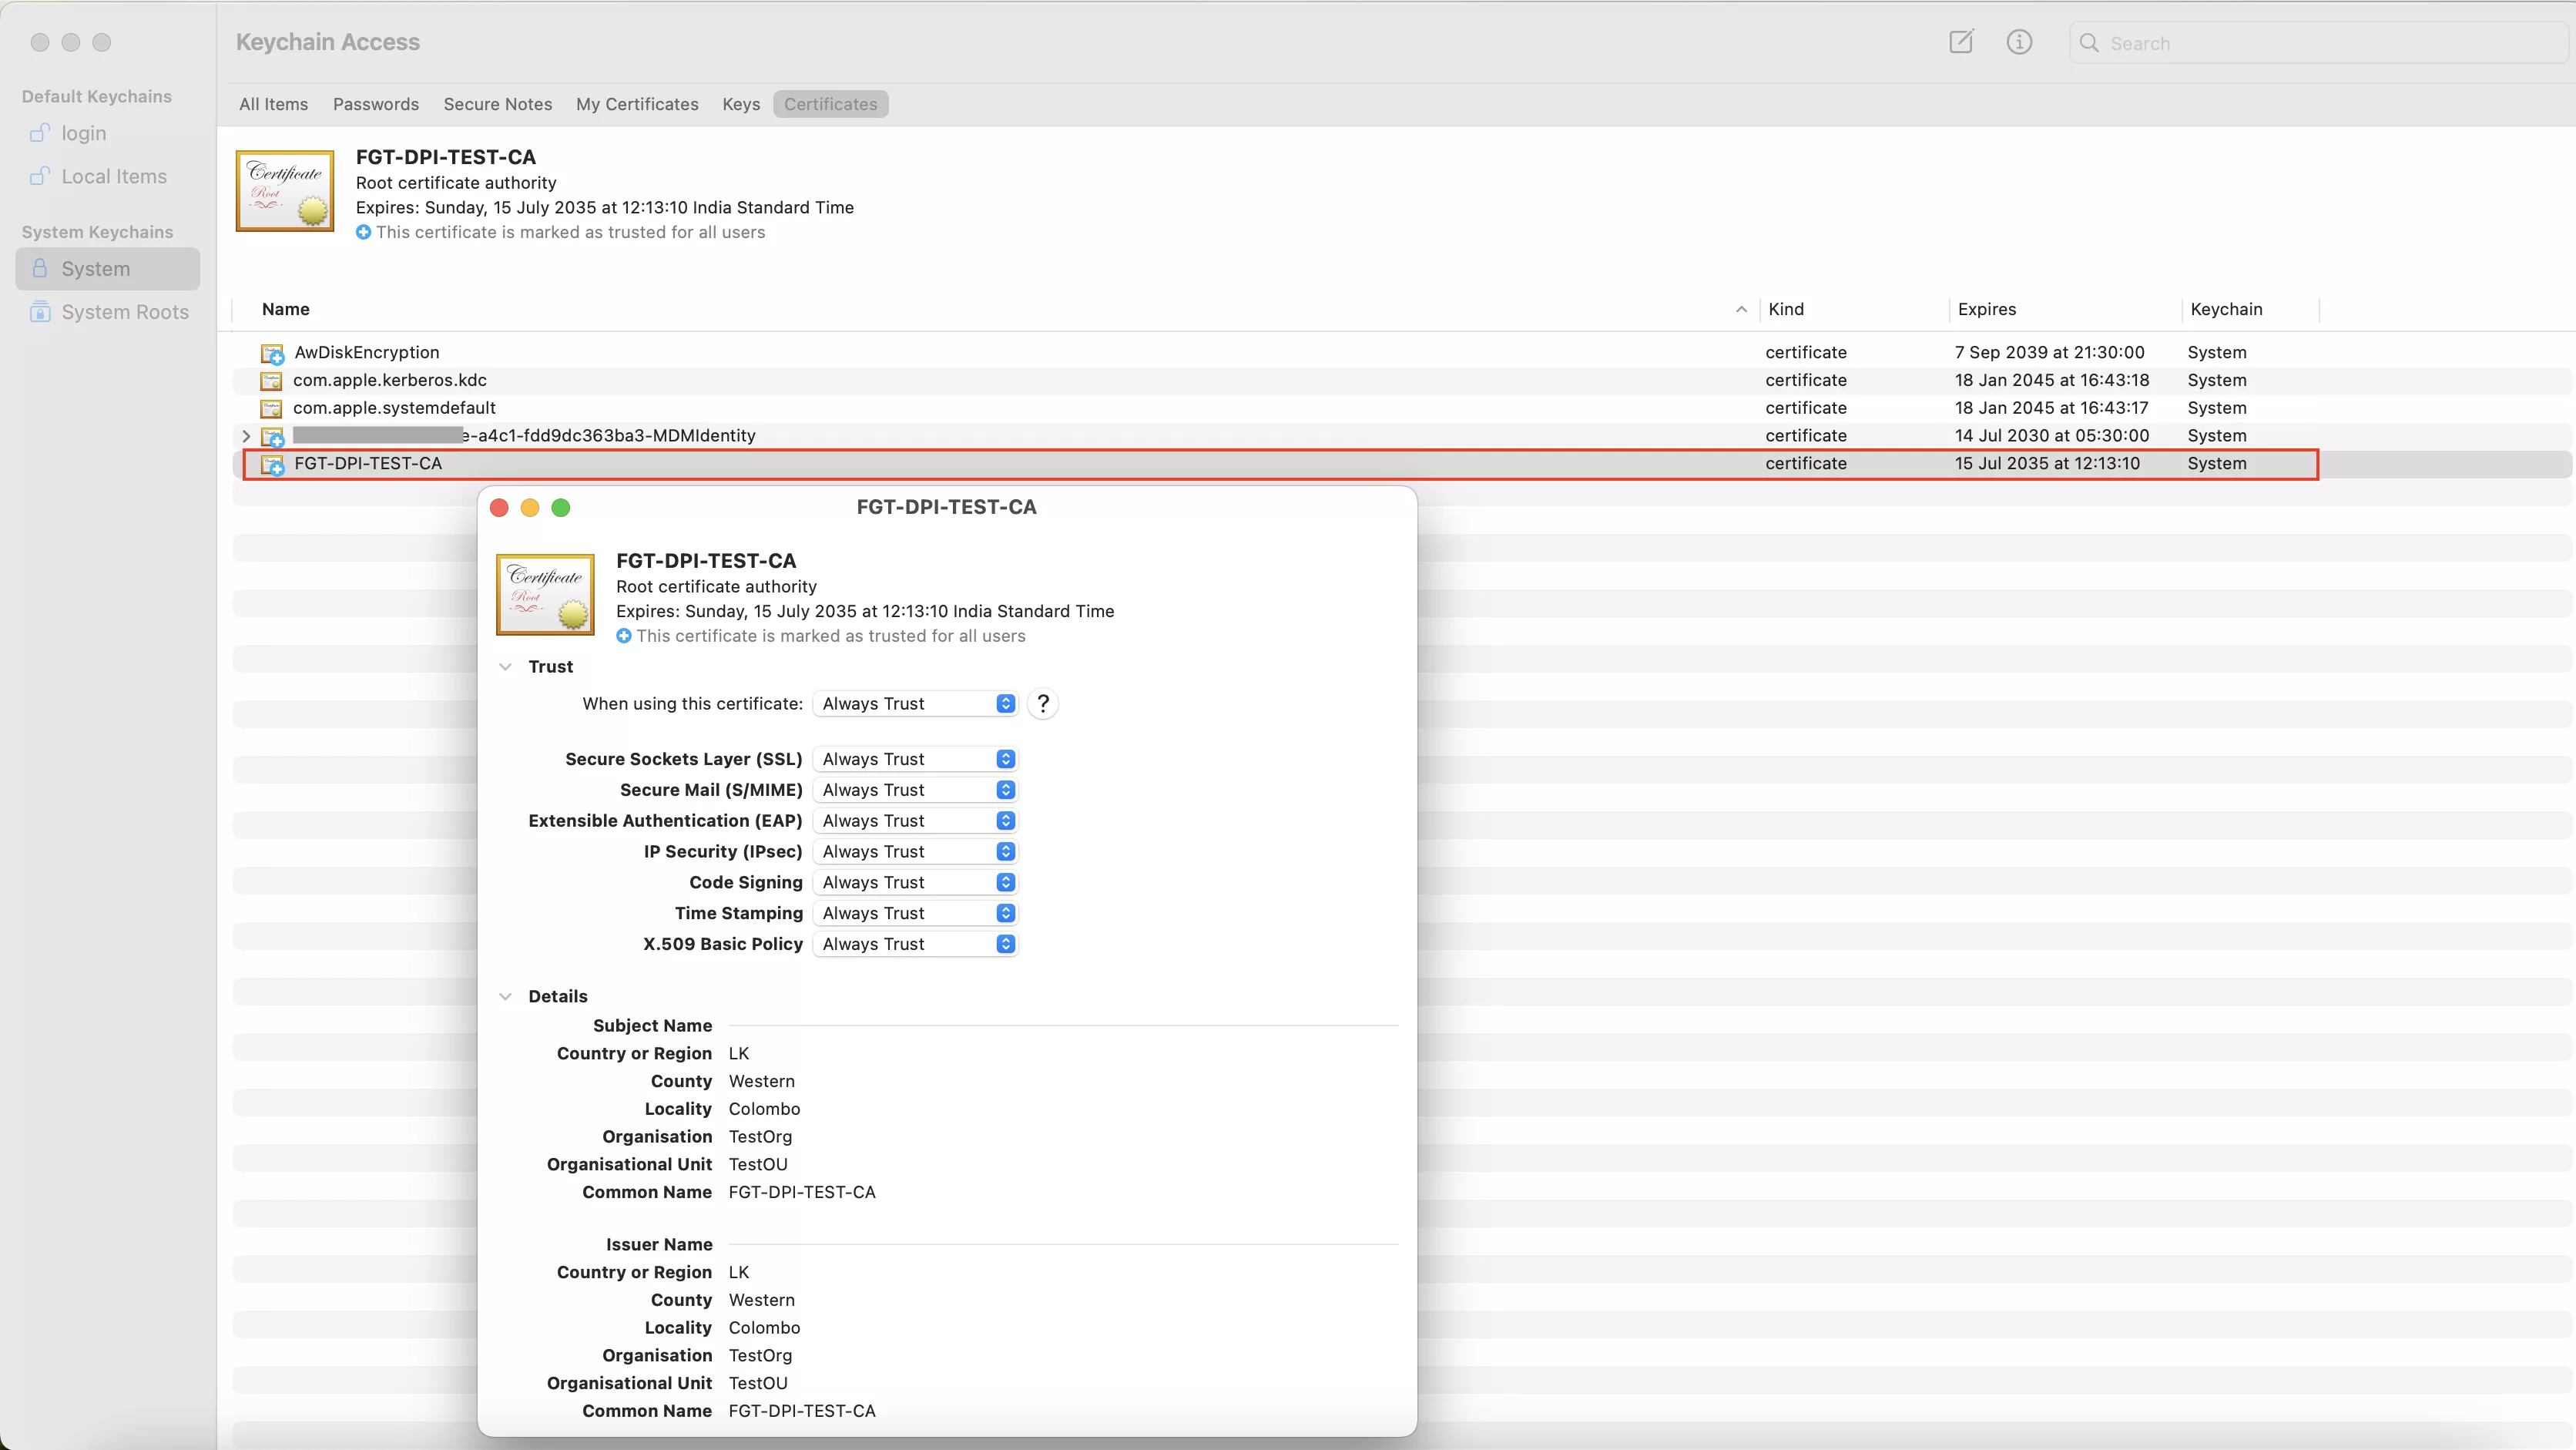Image resolution: width=2576 pixels, height=1450 pixels.
Task: Open 'When using this certificate' trust dropdown
Action: (x=916, y=704)
